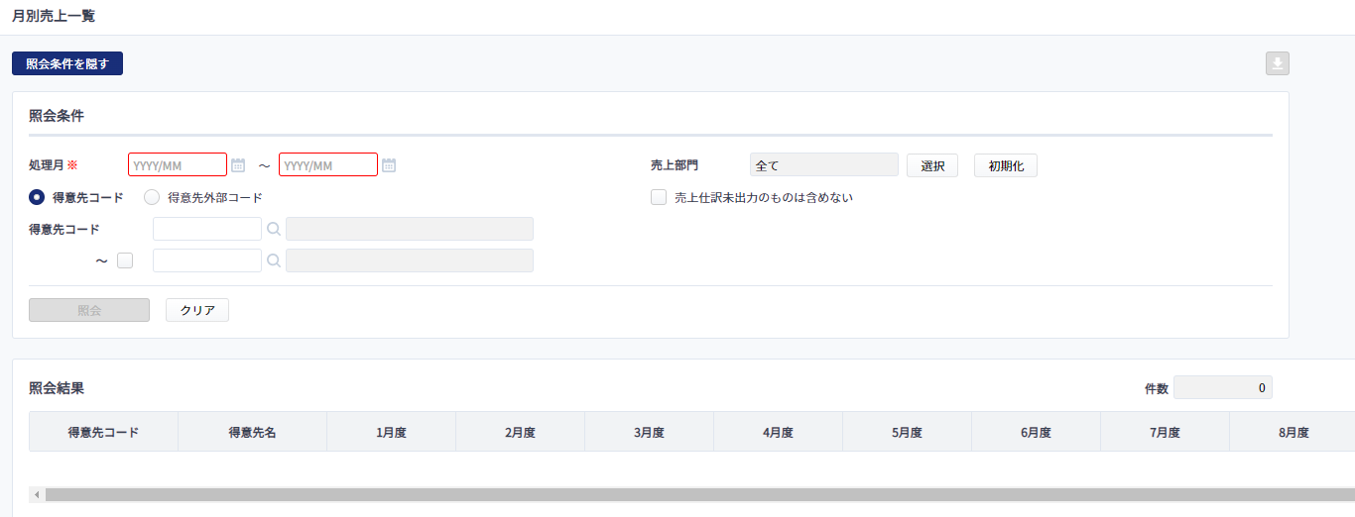1355x517 pixels.
Task: Click the 月別売上一覧 page title
Action: pos(54,17)
